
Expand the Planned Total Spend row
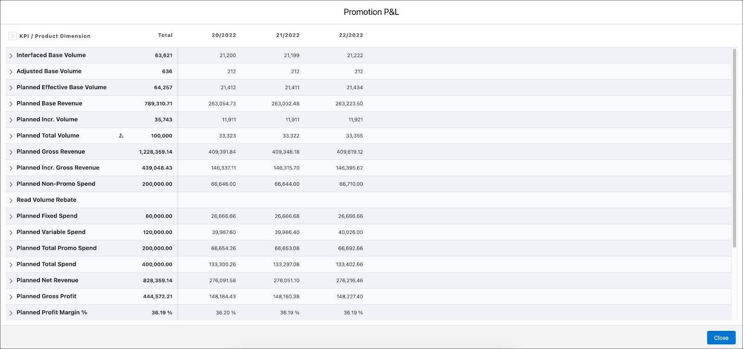[x=11, y=265]
